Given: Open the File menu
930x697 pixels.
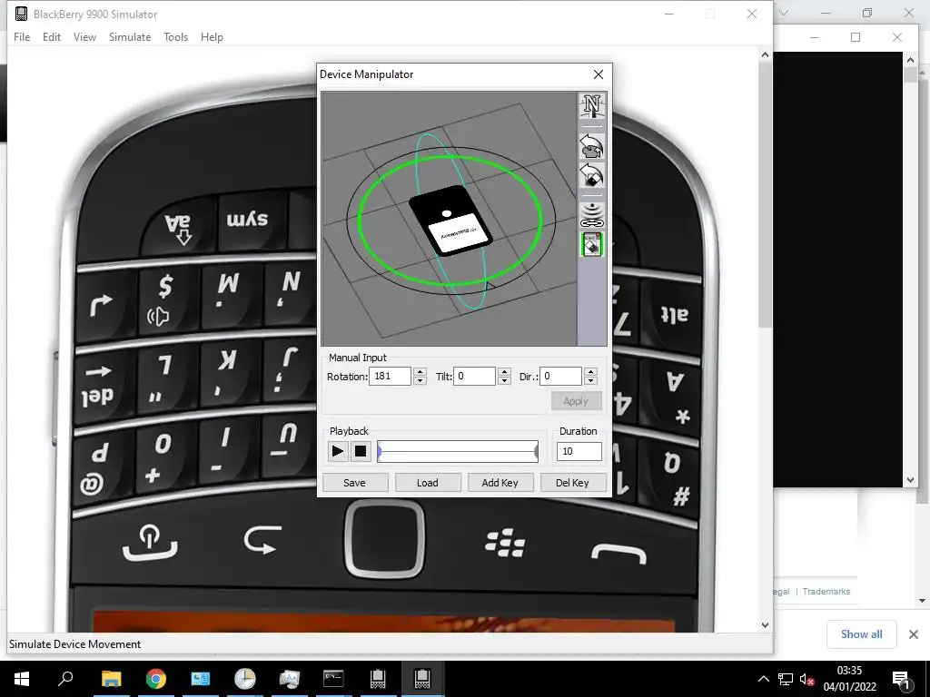Looking at the screenshot, I should click(x=22, y=36).
